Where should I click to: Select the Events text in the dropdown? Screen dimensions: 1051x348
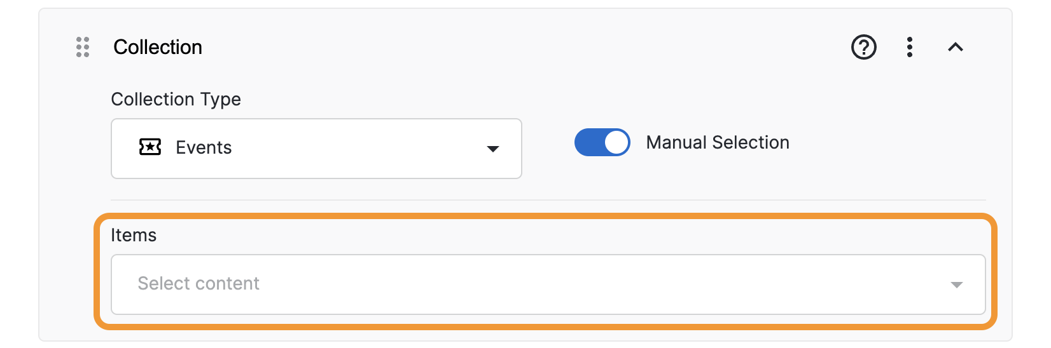(204, 147)
